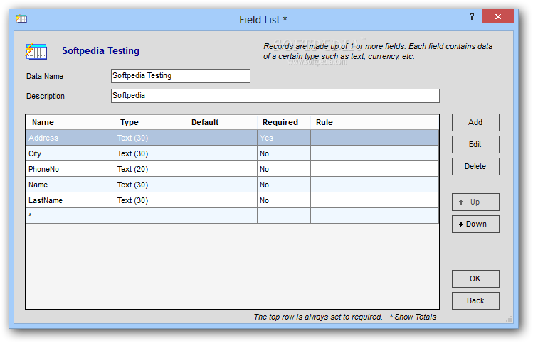Viewport: 533px width, 343px height.
Task: Click the table icon beside Softpedia Testing heading
Action: click(36, 51)
